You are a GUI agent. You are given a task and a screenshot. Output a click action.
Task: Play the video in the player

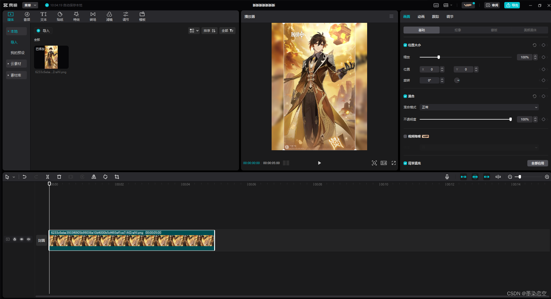point(320,163)
